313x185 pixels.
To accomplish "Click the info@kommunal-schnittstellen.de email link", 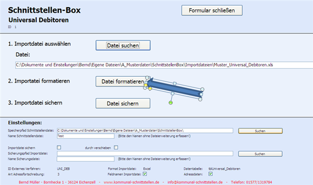I will pos(195,182).
